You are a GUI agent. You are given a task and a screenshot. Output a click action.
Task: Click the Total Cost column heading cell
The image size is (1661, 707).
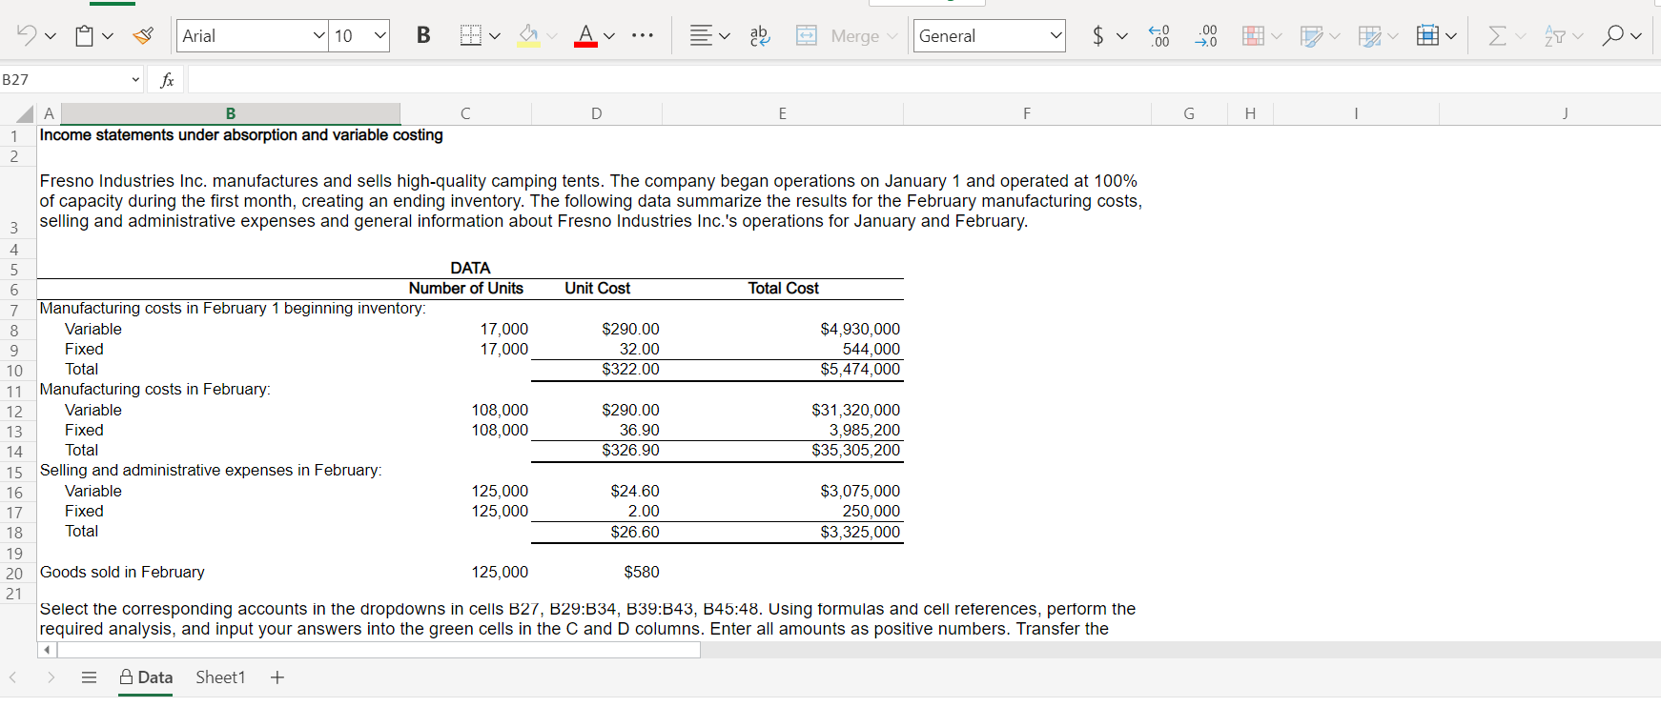point(783,288)
